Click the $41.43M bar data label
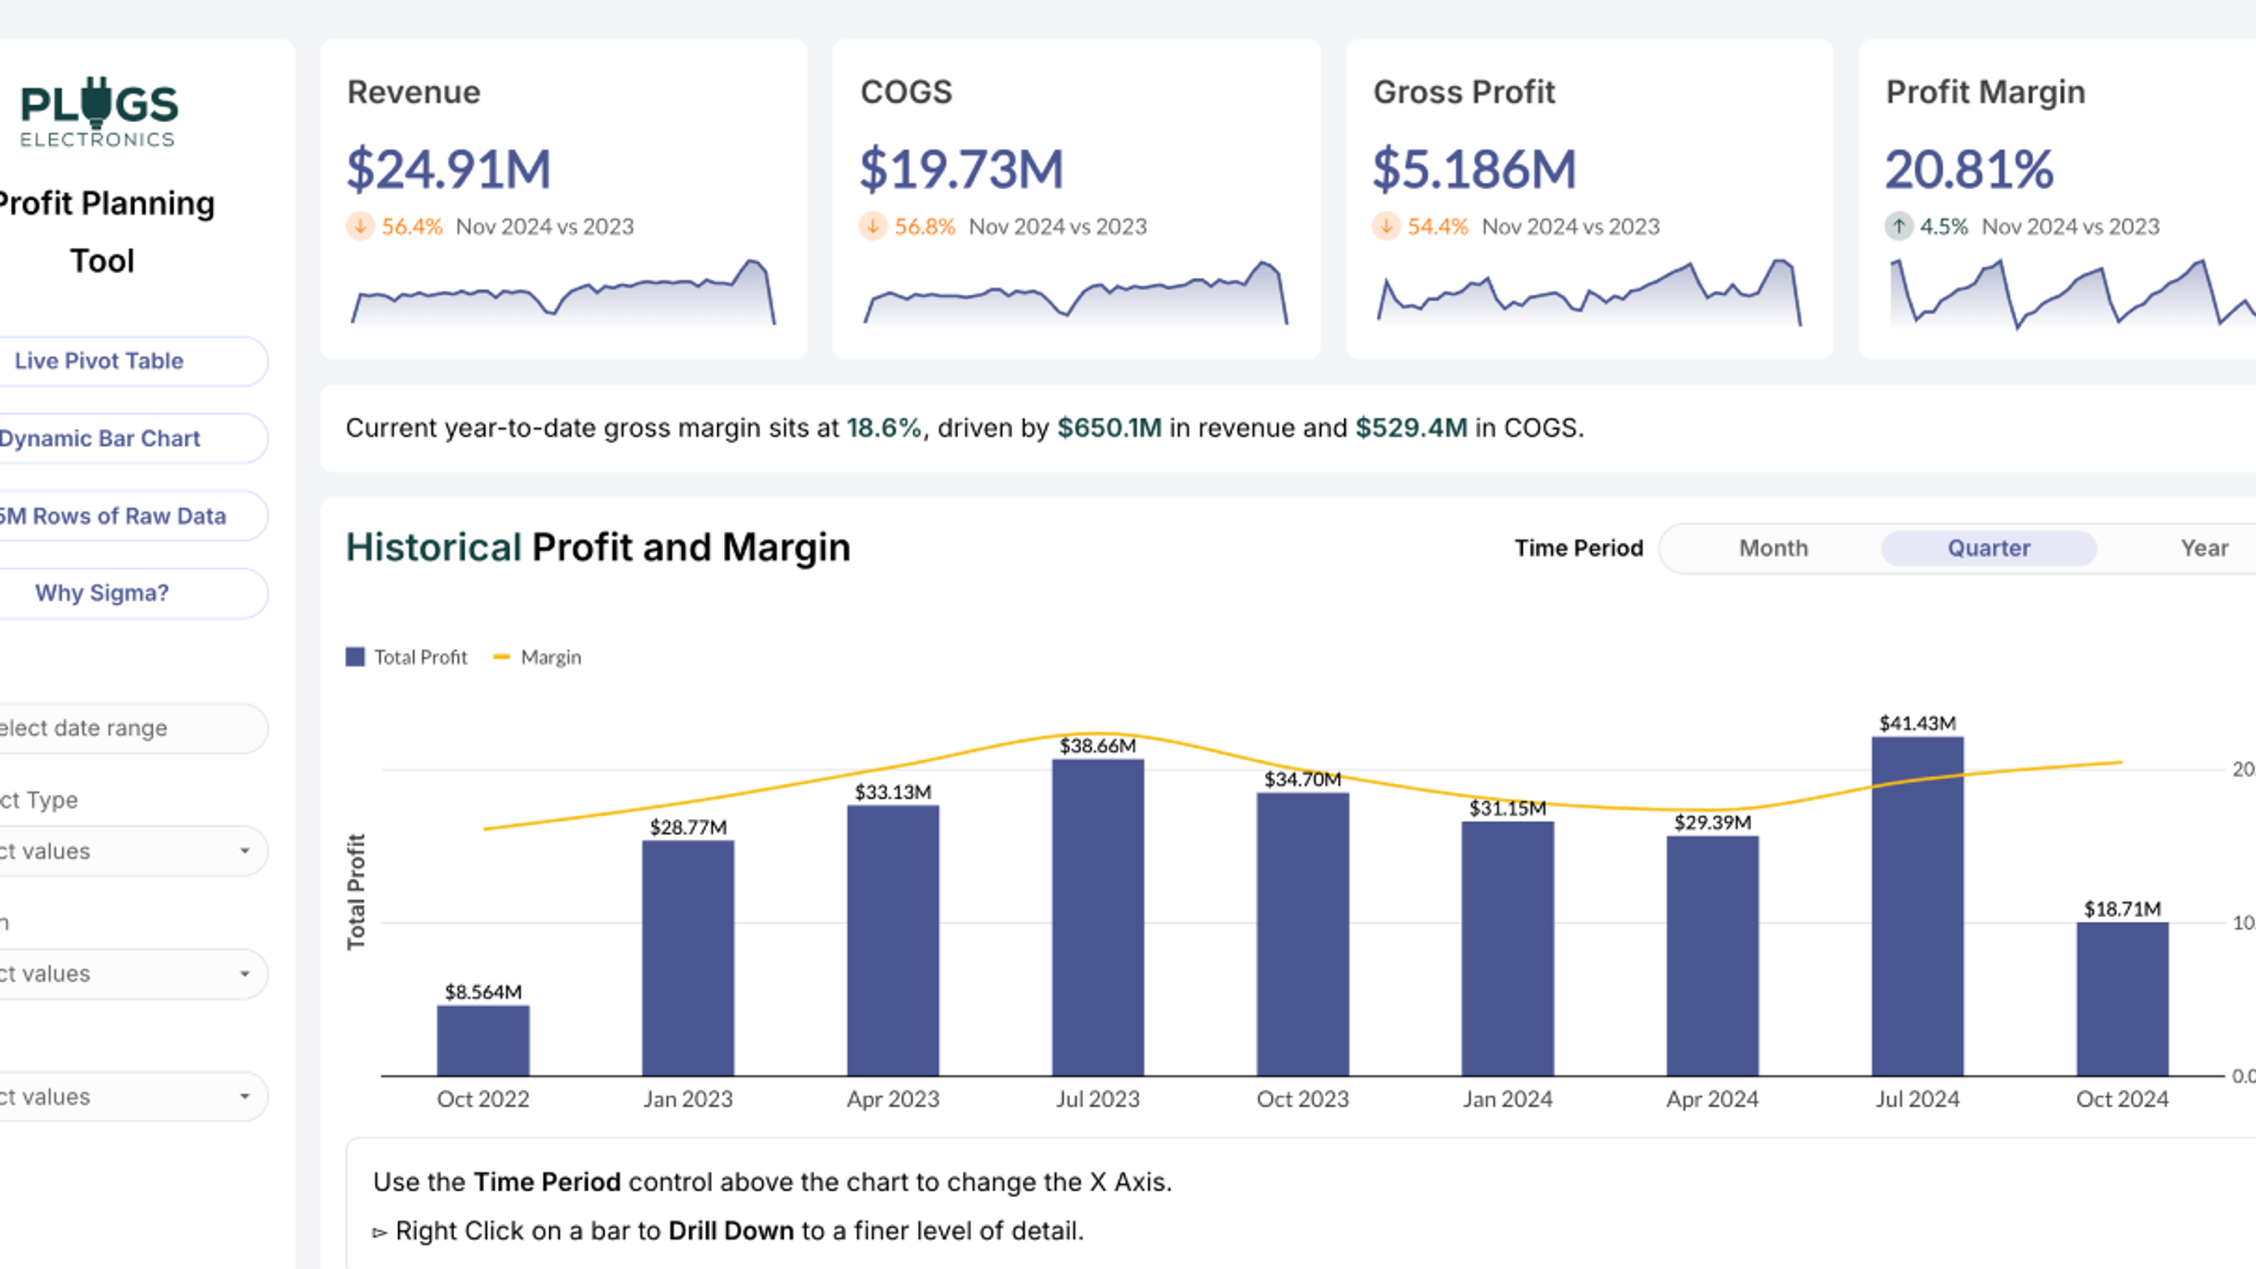Screen dimensions: 2256x1269 [1918, 723]
